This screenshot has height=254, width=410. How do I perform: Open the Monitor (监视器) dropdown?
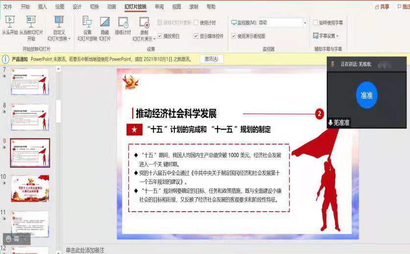304,23
